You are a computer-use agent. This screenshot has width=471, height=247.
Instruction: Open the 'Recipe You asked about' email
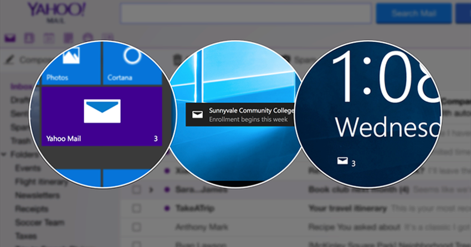[x=354, y=227]
